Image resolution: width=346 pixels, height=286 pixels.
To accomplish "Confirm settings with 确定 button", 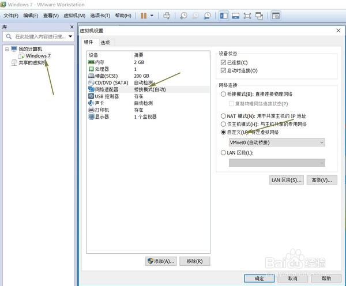I will 259,279.
